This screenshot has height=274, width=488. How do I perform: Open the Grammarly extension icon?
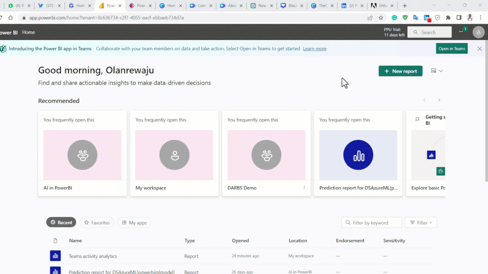click(394, 18)
